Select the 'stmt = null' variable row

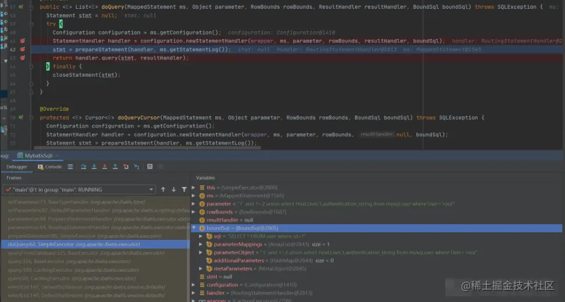pos(377,277)
